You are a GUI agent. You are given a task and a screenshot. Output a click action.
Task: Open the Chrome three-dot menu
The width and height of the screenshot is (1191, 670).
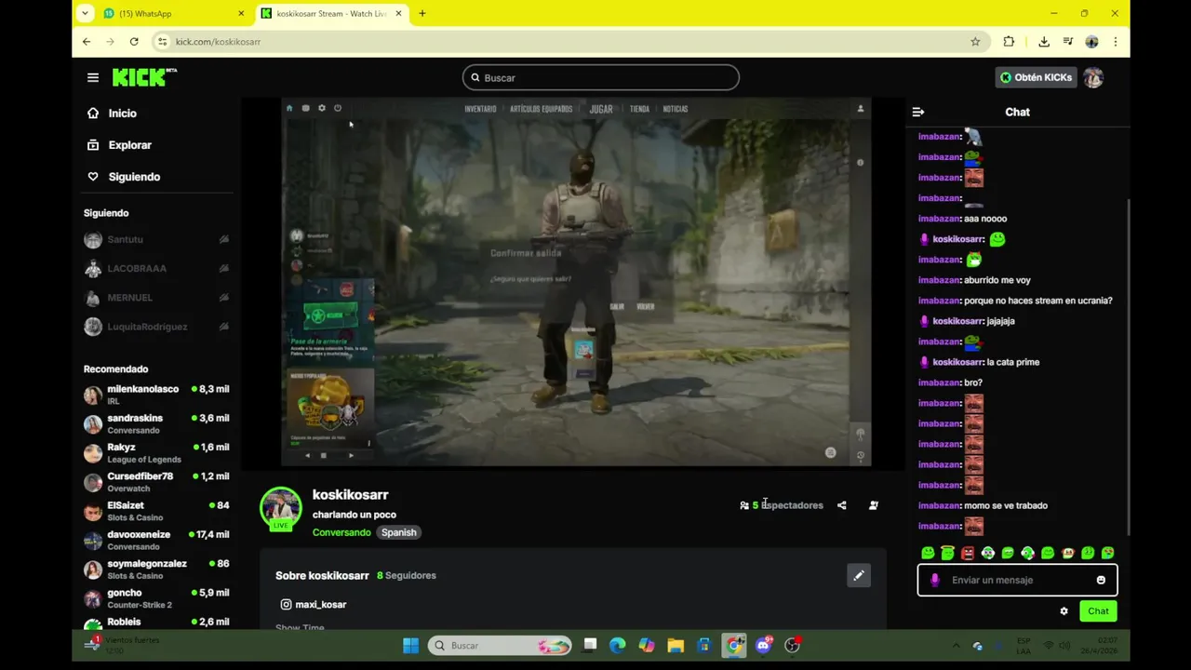coord(1115,42)
